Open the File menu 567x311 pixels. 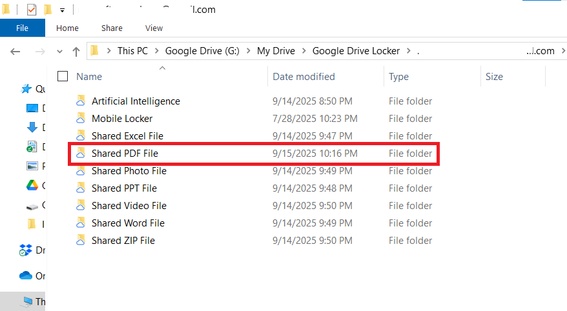[22, 28]
